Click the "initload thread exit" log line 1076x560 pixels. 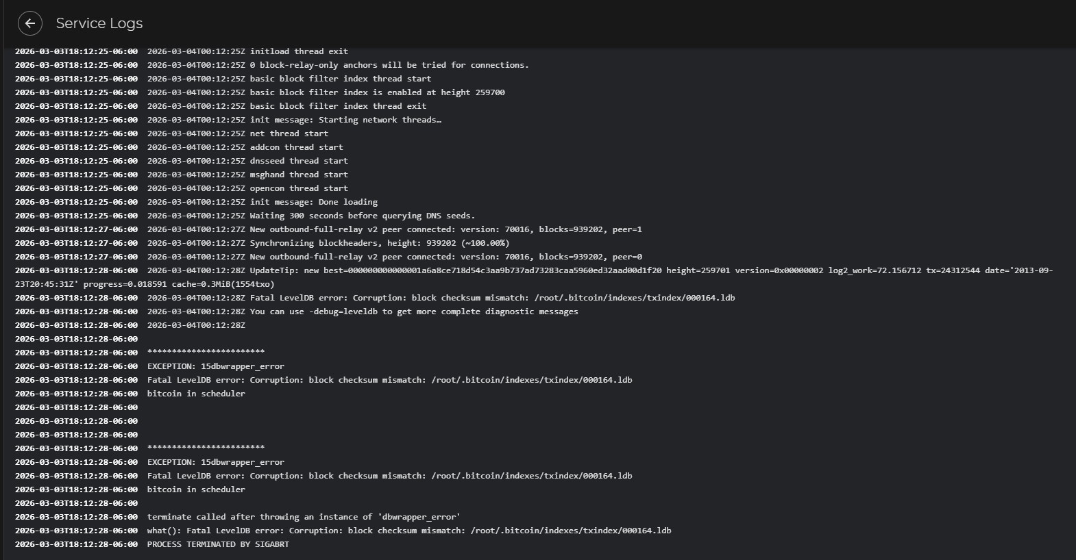click(x=299, y=51)
